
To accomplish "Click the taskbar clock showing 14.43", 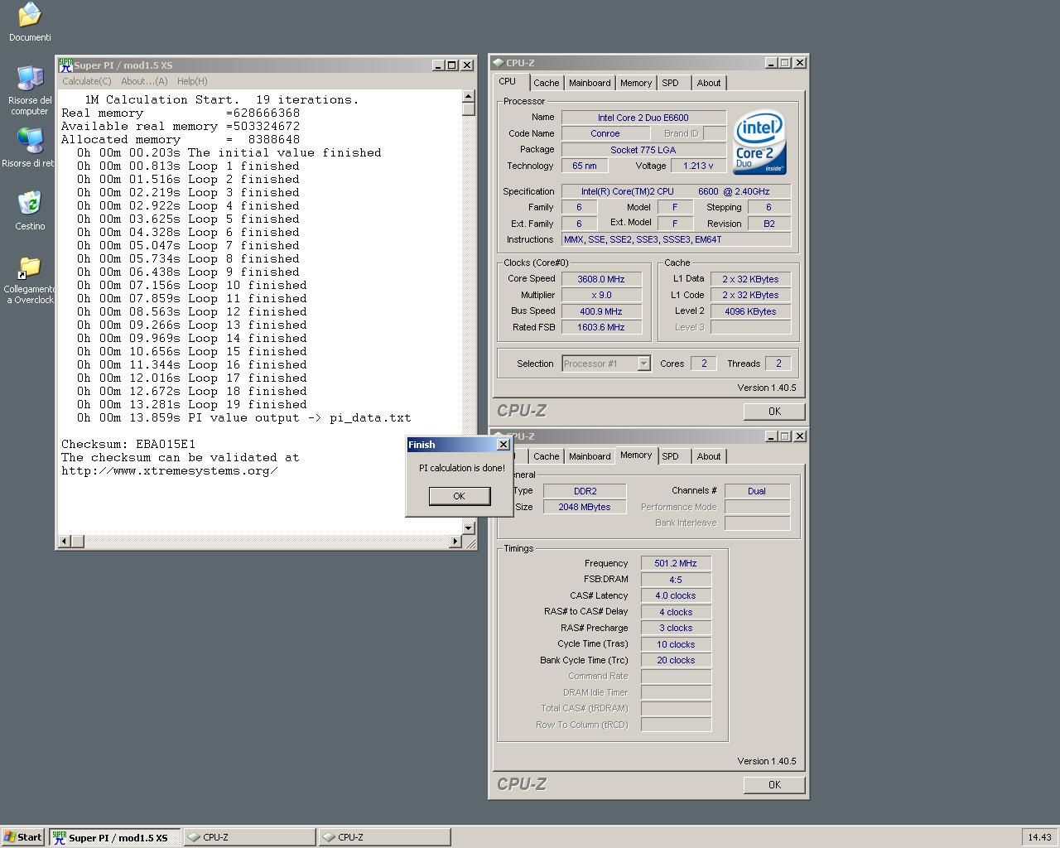I will click(x=1039, y=837).
